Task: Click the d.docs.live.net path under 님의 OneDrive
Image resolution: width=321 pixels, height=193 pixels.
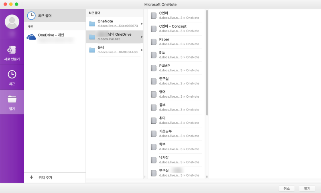Action: [109, 39]
